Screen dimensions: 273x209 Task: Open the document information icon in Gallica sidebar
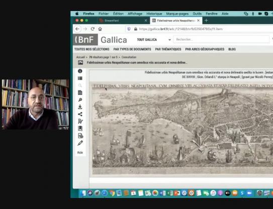click(80, 71)
